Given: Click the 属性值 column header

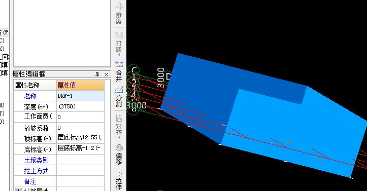Looking at the screenshot, I should coord(80,85).
